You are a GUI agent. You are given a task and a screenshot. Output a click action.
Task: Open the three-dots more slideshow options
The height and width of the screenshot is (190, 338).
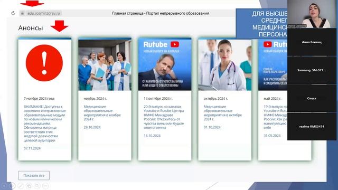click(x=45, y=185)
